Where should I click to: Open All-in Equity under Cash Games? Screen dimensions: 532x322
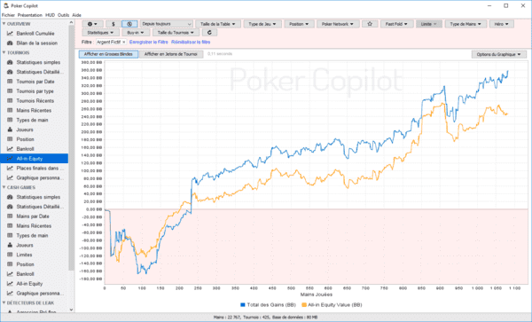pyautogui.click(x=29, y=284)
